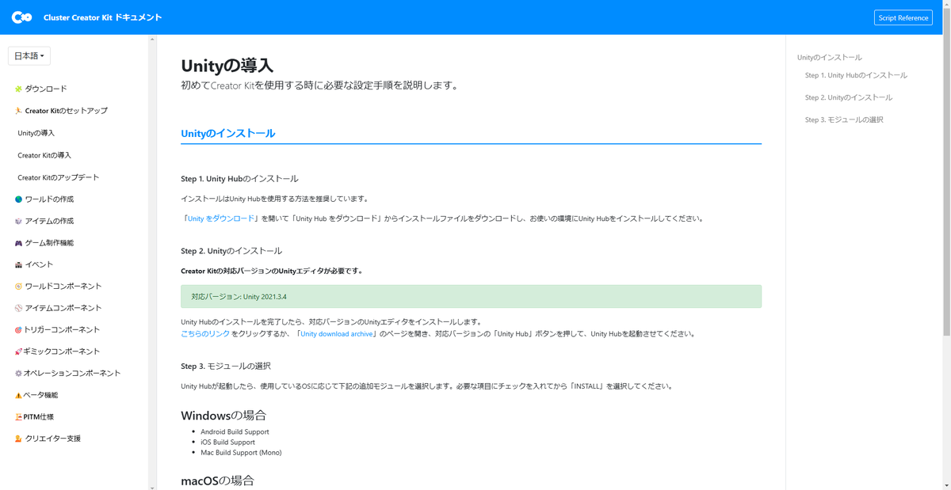This screenshot has height=490, width=951.
Task: Click the PITM仕様 sidebar icon
Action: 18,416
